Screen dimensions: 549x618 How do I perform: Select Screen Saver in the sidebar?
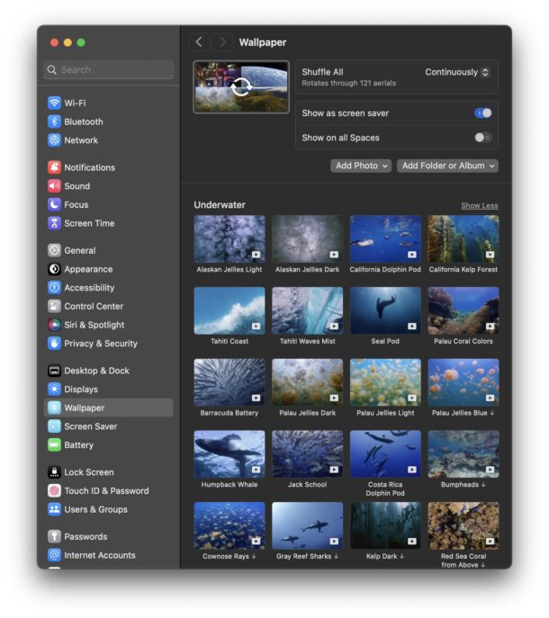pyautogui.click(x=90, y=426)
